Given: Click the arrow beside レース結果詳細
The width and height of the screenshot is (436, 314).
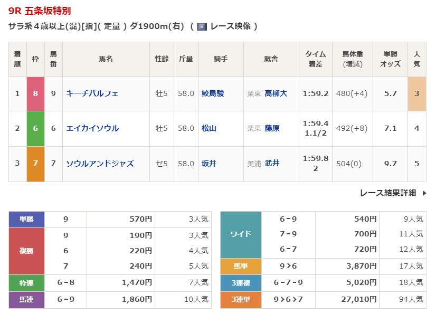Looking at the screenshot, I should pyautogui.click(x=424, y=193).
